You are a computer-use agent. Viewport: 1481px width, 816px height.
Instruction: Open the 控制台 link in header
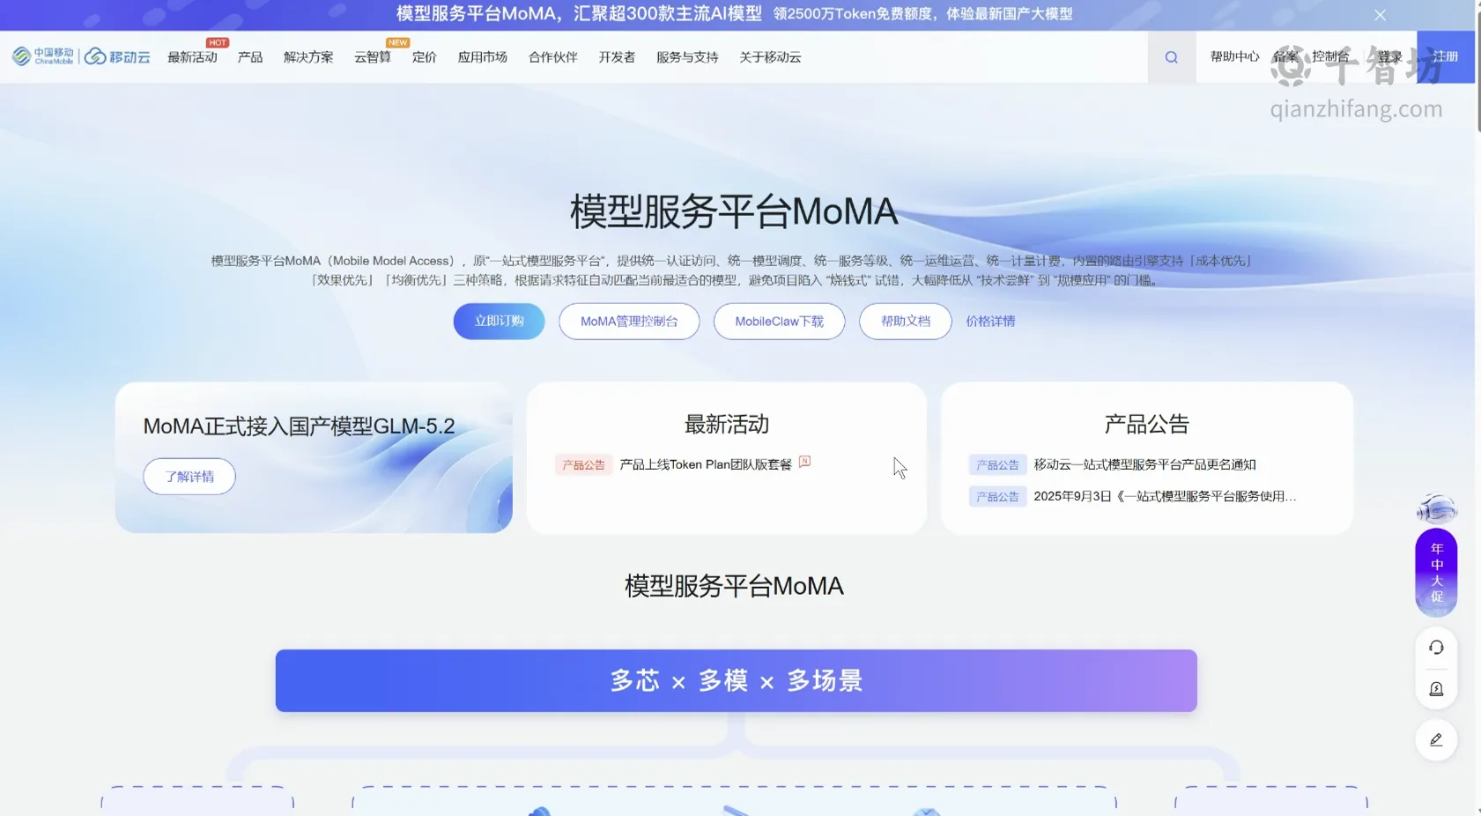1330,56
